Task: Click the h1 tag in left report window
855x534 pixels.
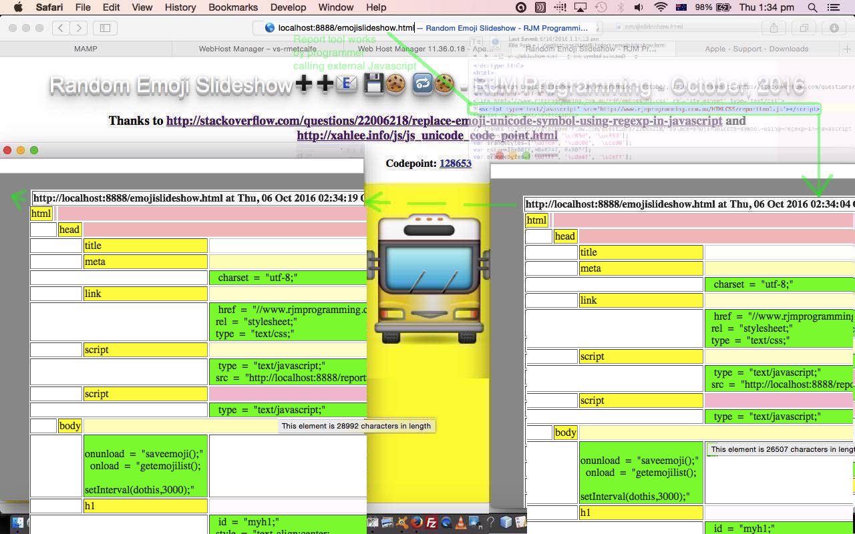Action: tap(146, 506)
